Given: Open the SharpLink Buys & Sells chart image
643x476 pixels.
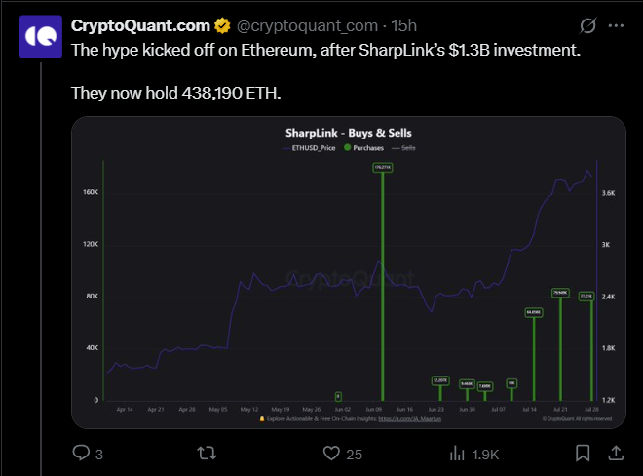Looking at the screenshot, I should [x=349, y=272].
